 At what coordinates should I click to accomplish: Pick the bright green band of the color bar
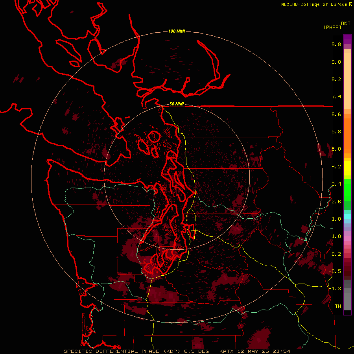coord(347,190)
